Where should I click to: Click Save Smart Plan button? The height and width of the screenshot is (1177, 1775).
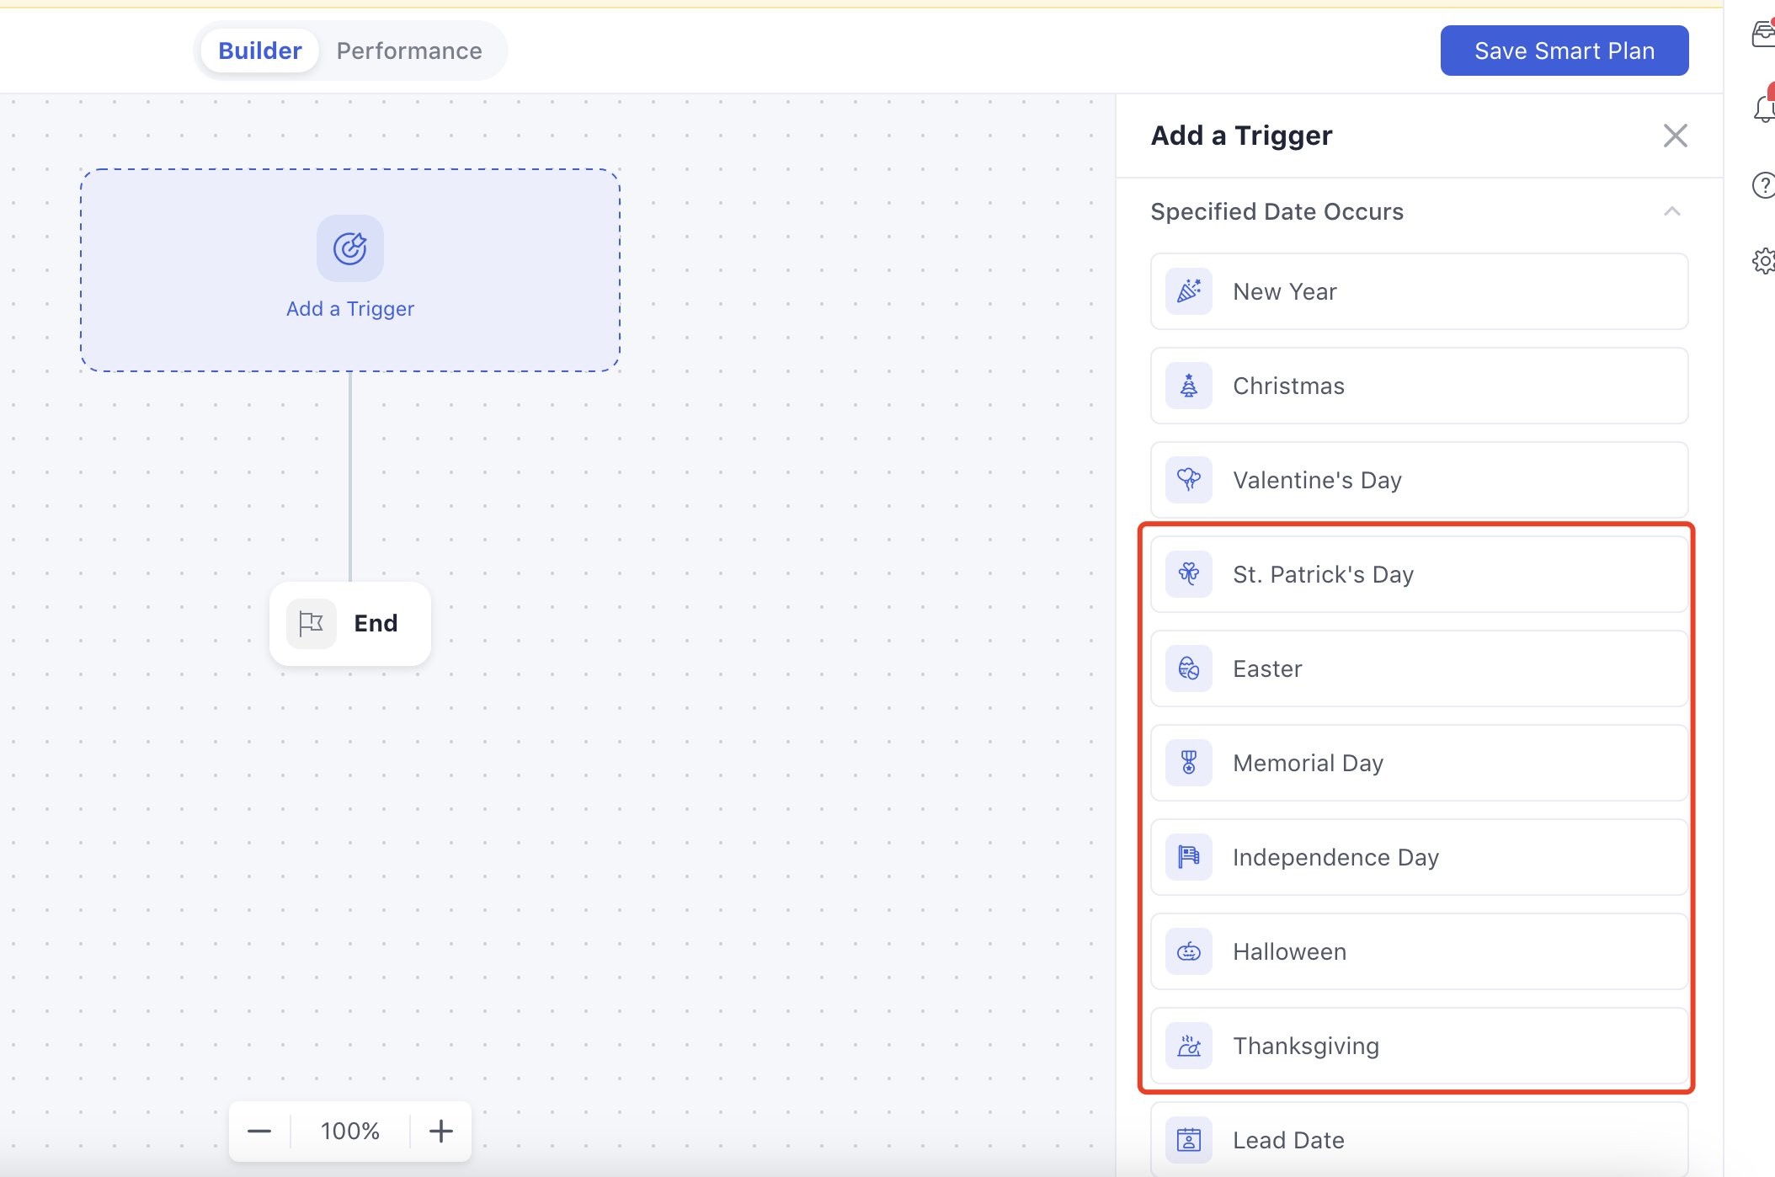tap(1564, 51)
